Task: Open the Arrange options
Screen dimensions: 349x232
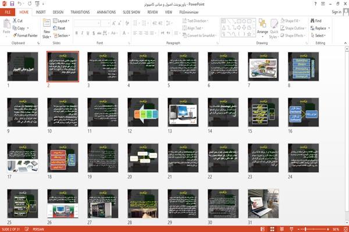Action: (x=262, y=28)
